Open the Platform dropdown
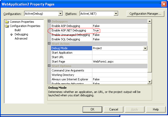Screen dimensions: 168x117 (116, 14)
